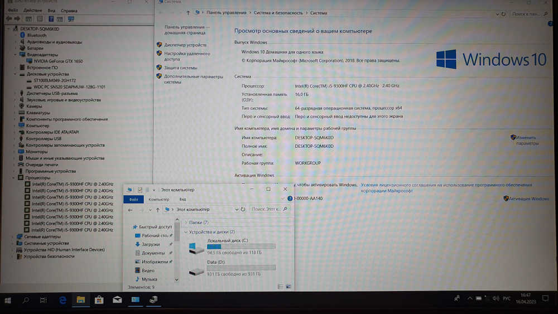
Task: Select Data (D:) drive icon
Action: [196, 272]
